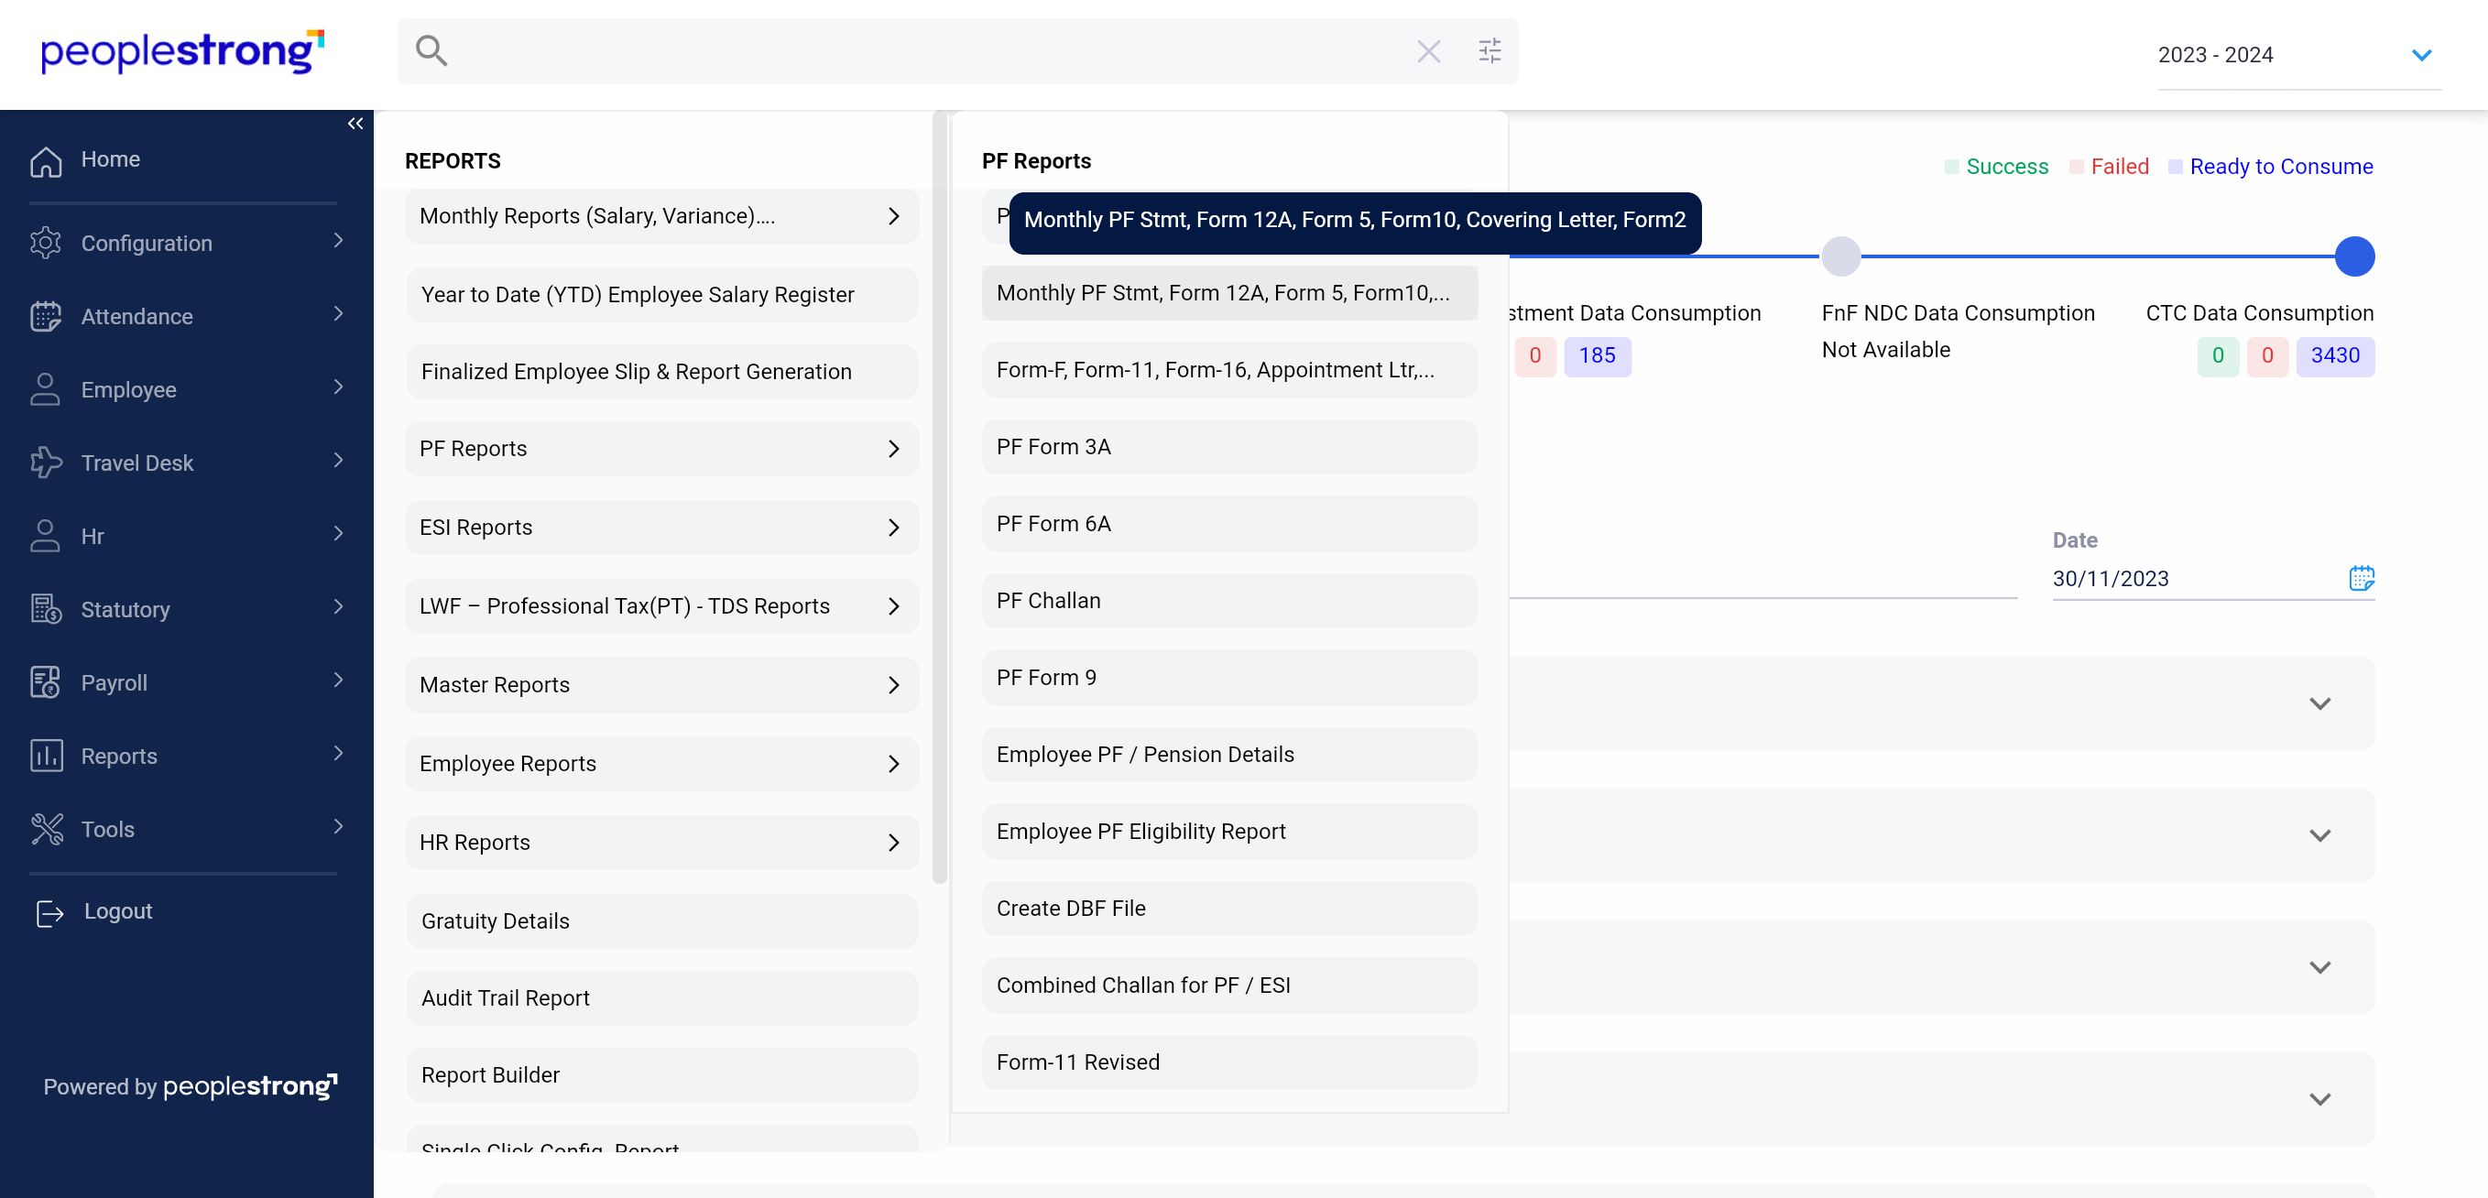Click the Attendance calendar icon
The height and width of the screenshot is (1198, 2488).
click(46, 317)
